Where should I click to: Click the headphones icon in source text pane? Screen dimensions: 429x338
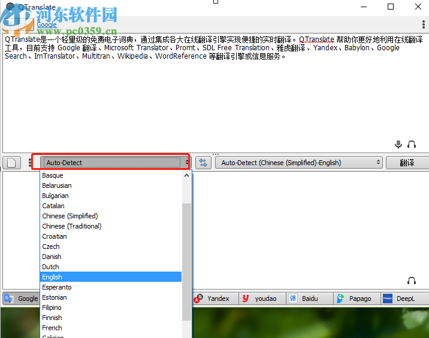412,144
